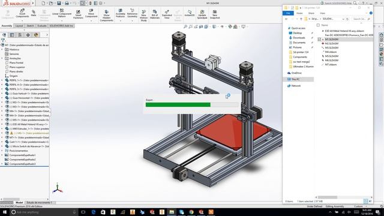The height and width of the screenshot is (216, 384).
Task: Open DisplayManager tab icon
Action: click(36, 35)
